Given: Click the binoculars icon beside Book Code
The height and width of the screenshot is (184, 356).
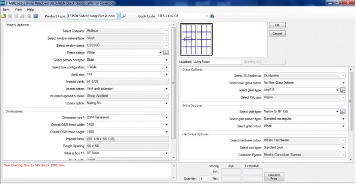Looking at the screenshot, I should (212, 16).
